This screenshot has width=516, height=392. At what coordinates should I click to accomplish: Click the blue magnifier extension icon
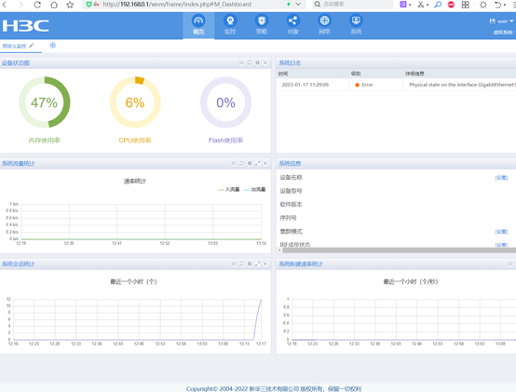438,5
